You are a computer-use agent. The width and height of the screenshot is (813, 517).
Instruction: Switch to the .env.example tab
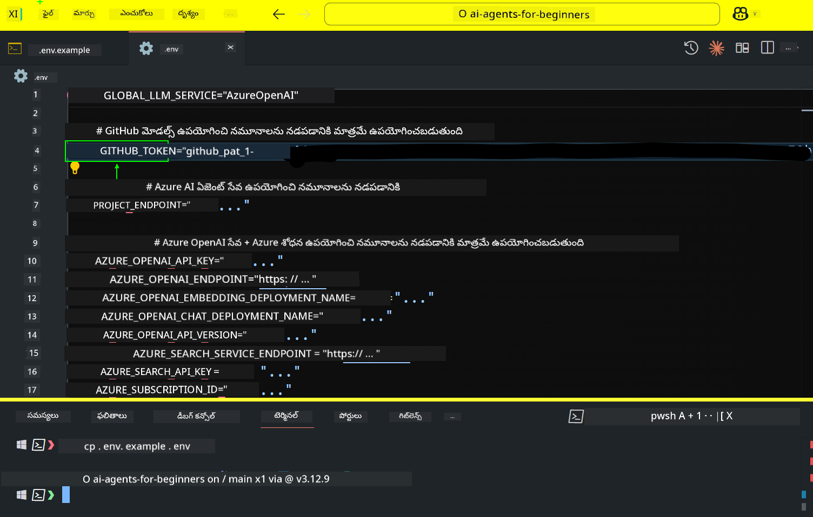pos(64,50)
